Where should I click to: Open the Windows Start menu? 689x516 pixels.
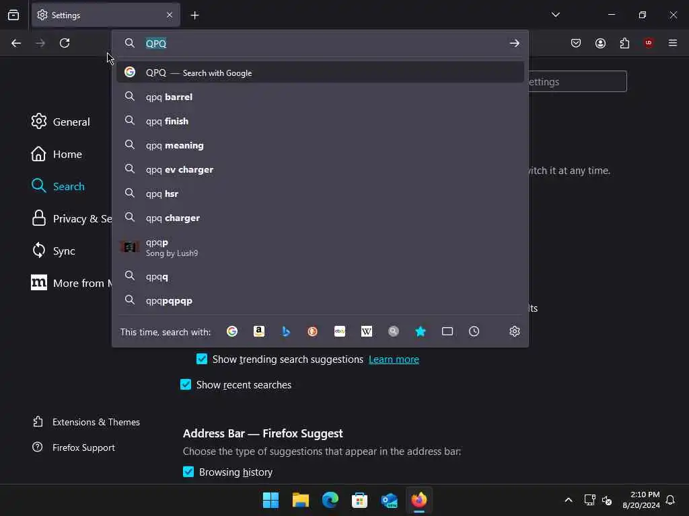(x=270, y=500)
